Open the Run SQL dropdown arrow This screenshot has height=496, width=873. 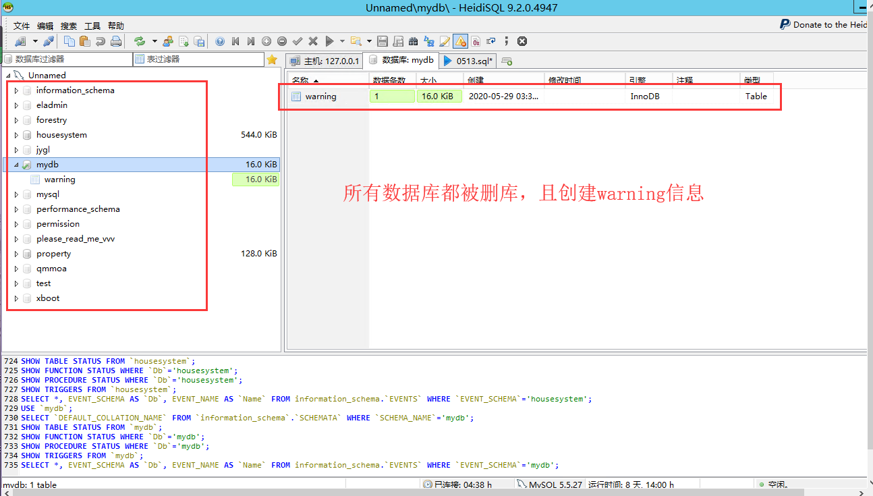point(342,41)
